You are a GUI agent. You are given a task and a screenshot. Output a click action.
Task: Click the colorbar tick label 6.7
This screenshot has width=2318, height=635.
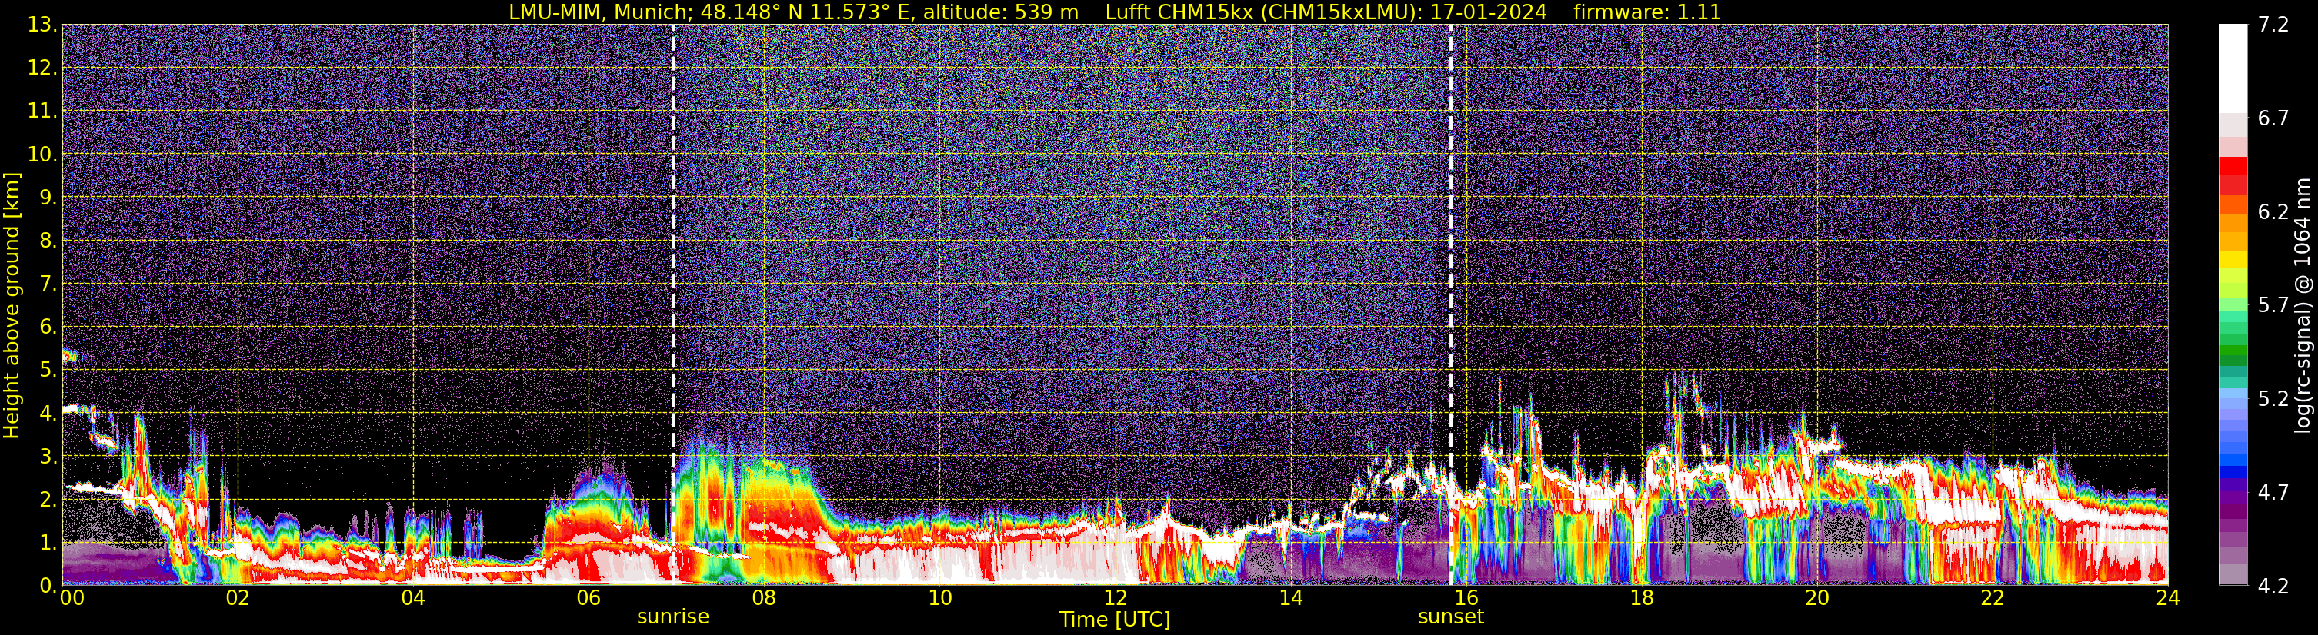(x=2273, y=118)
